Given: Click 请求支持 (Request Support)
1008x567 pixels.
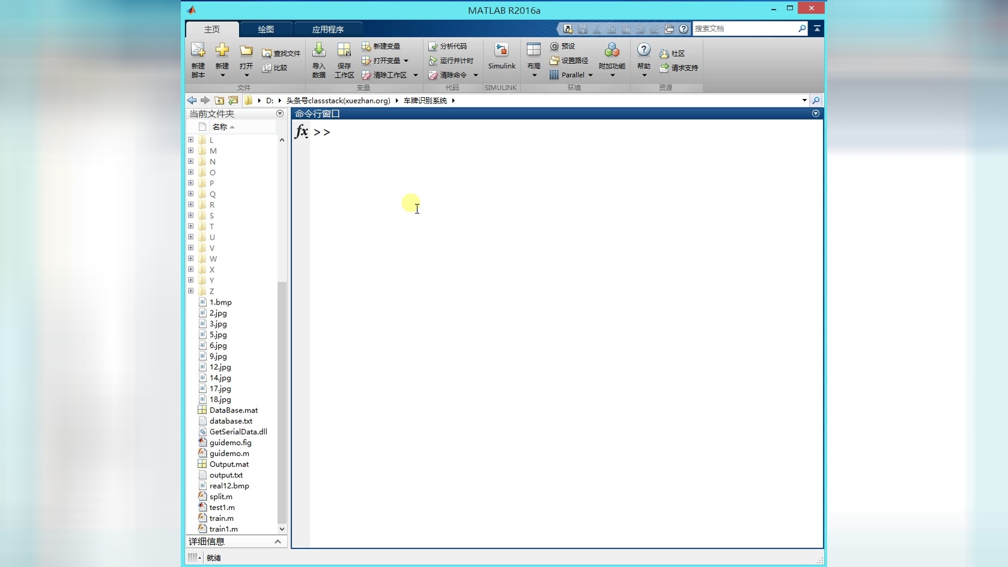Looking at the screenshot, I should point(679,68).
